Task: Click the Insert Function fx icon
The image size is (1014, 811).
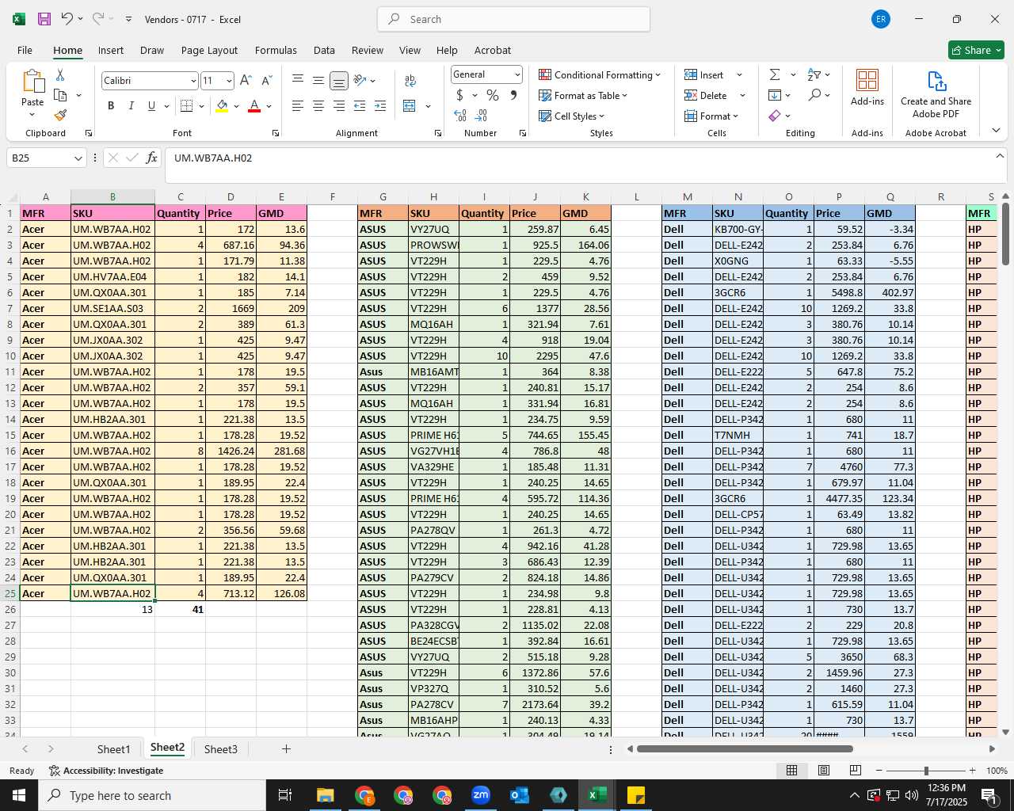Action: 151,158
